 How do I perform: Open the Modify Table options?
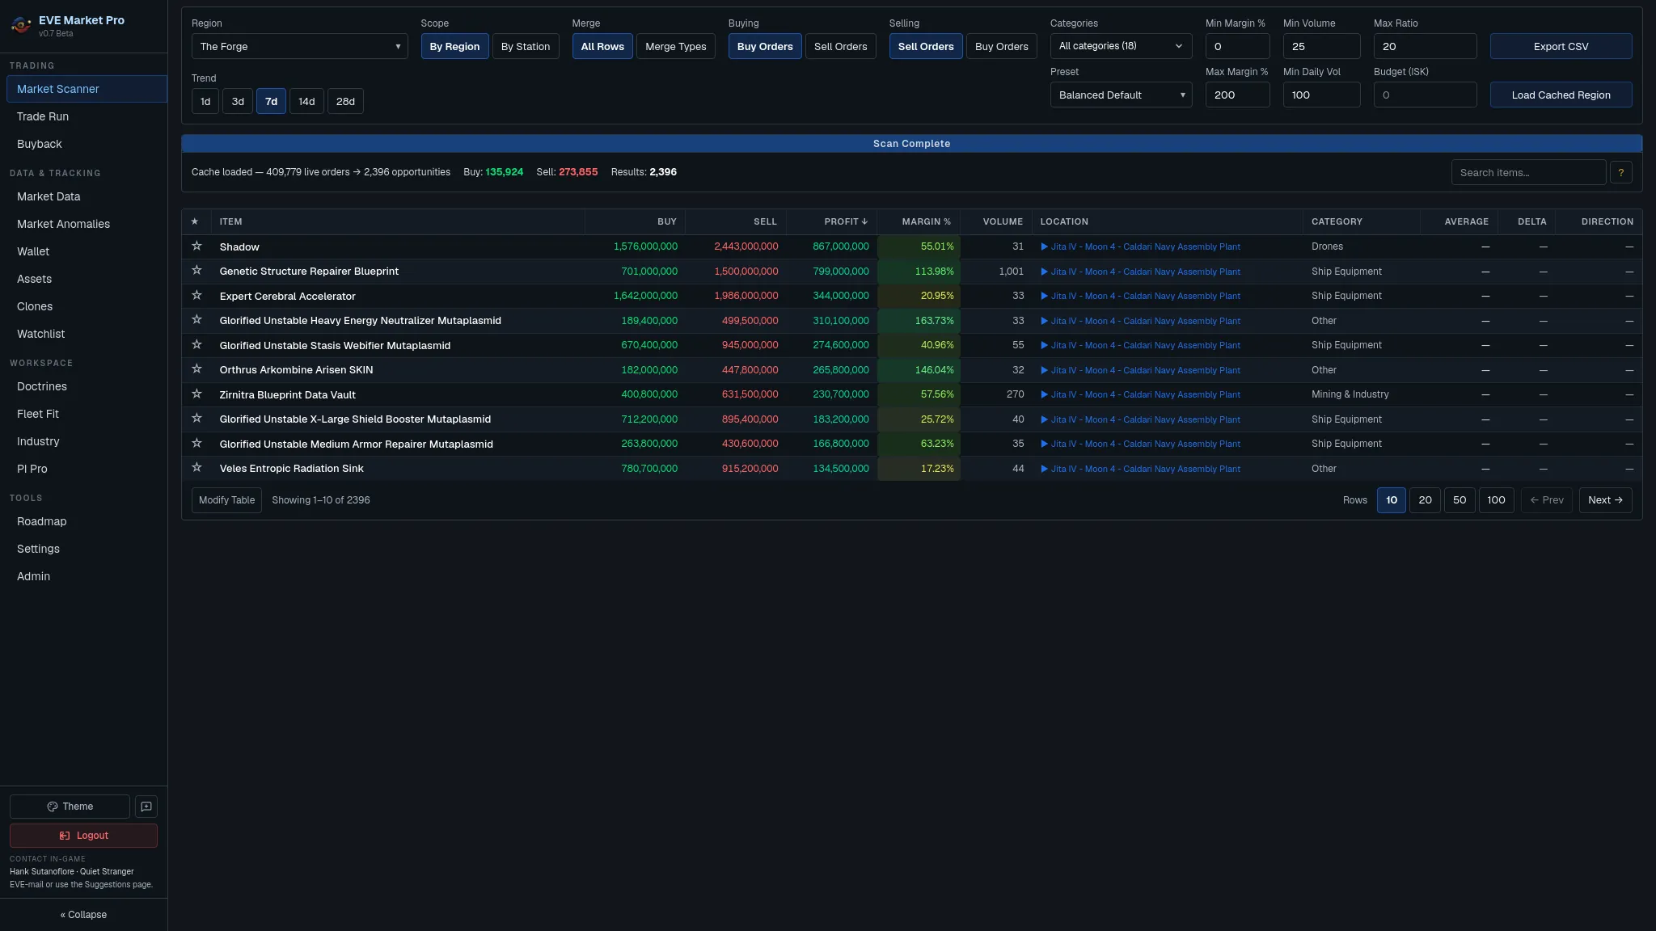226,500
